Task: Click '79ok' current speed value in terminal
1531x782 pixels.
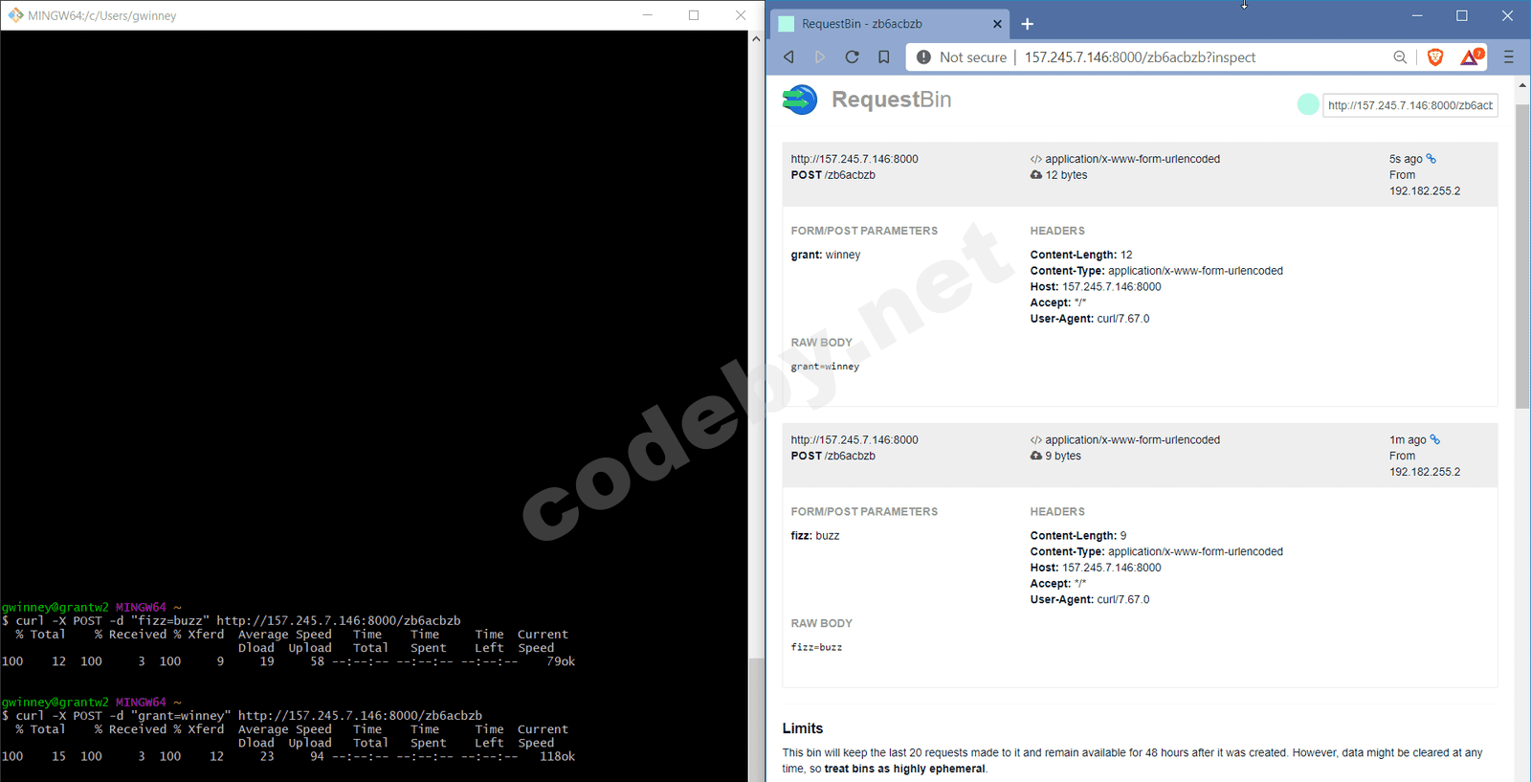Action: [x=561, y=661]
